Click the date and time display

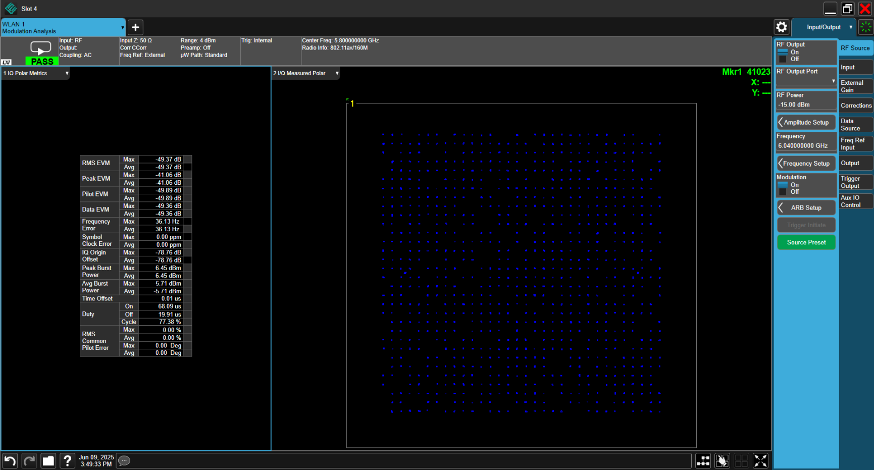click(96, 460)
